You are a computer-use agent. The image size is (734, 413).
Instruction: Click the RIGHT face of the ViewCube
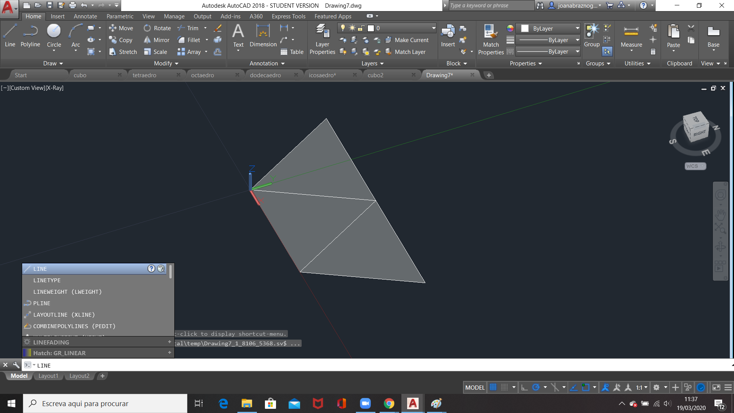point(700,133)
